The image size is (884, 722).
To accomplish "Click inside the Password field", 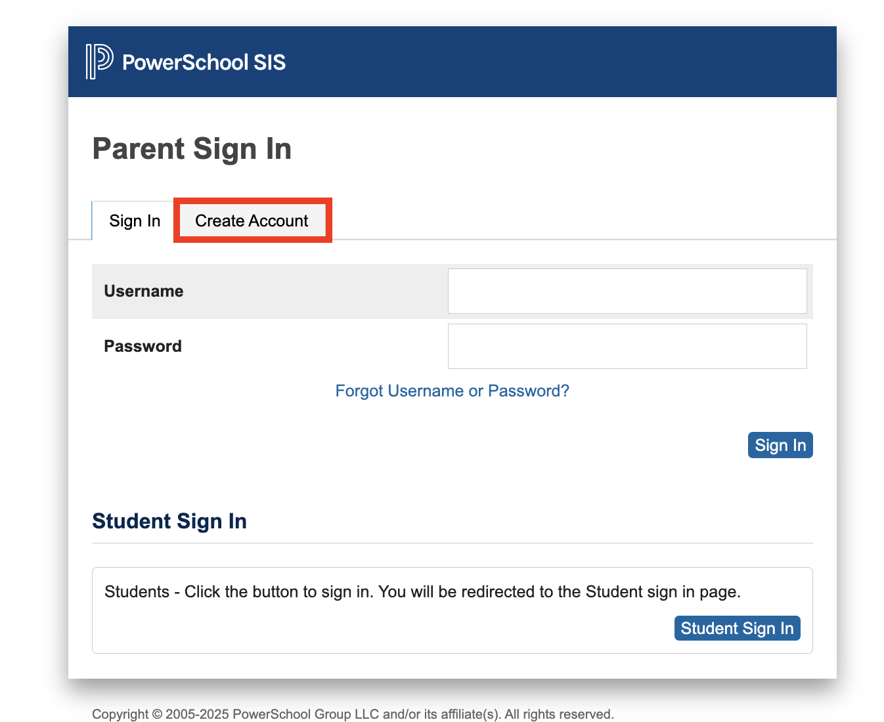I will (x=627, y=346).
